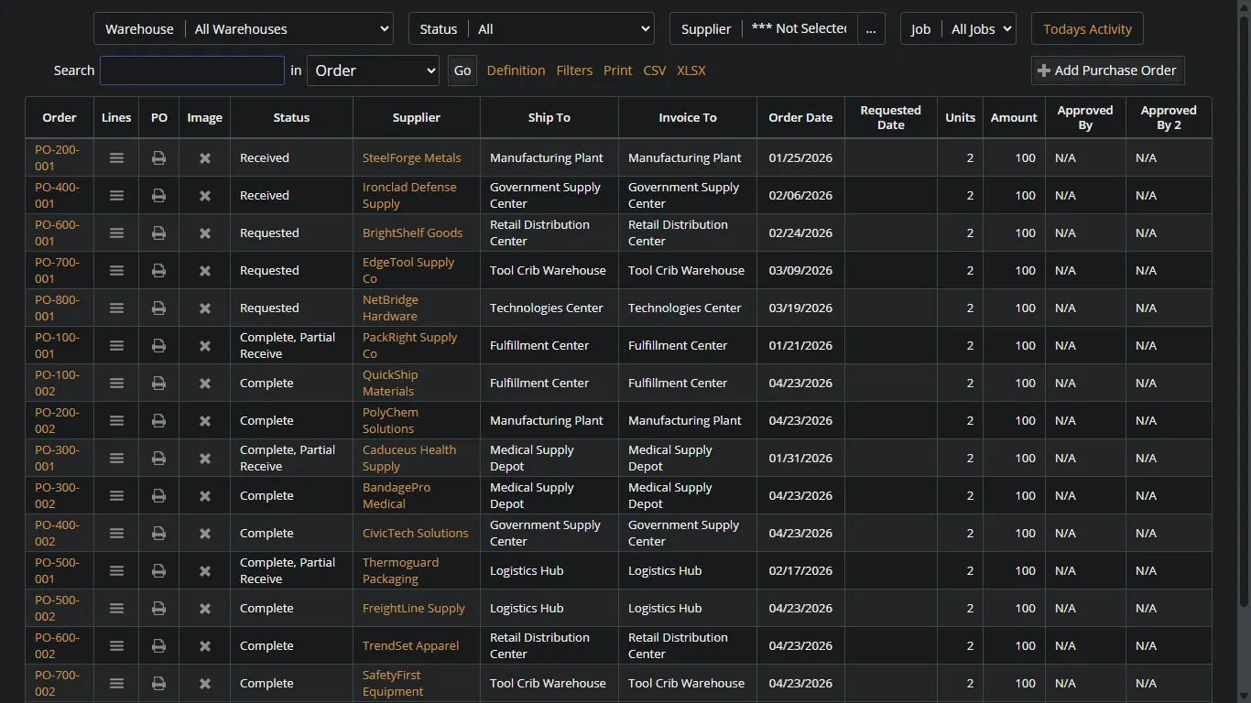
Task: Click the Todays Activity button
Action: [x=1087, y=29]
